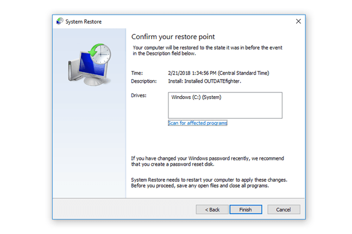Cancel the System Restore wizard
Image resolution: width=352 pixels, height=234 pixels.
[x=284, y=209]
